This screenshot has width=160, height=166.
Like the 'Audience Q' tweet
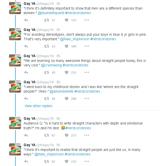click(67, 135)
